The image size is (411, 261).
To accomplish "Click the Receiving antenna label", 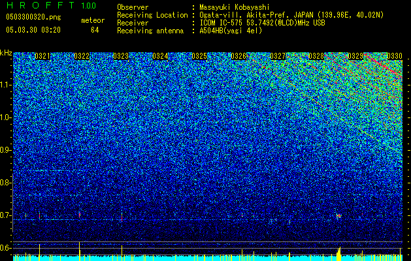I will coord(150,31).
